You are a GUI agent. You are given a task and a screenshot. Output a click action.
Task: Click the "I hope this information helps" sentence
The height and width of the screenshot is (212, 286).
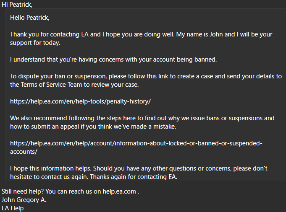(53, 168)
